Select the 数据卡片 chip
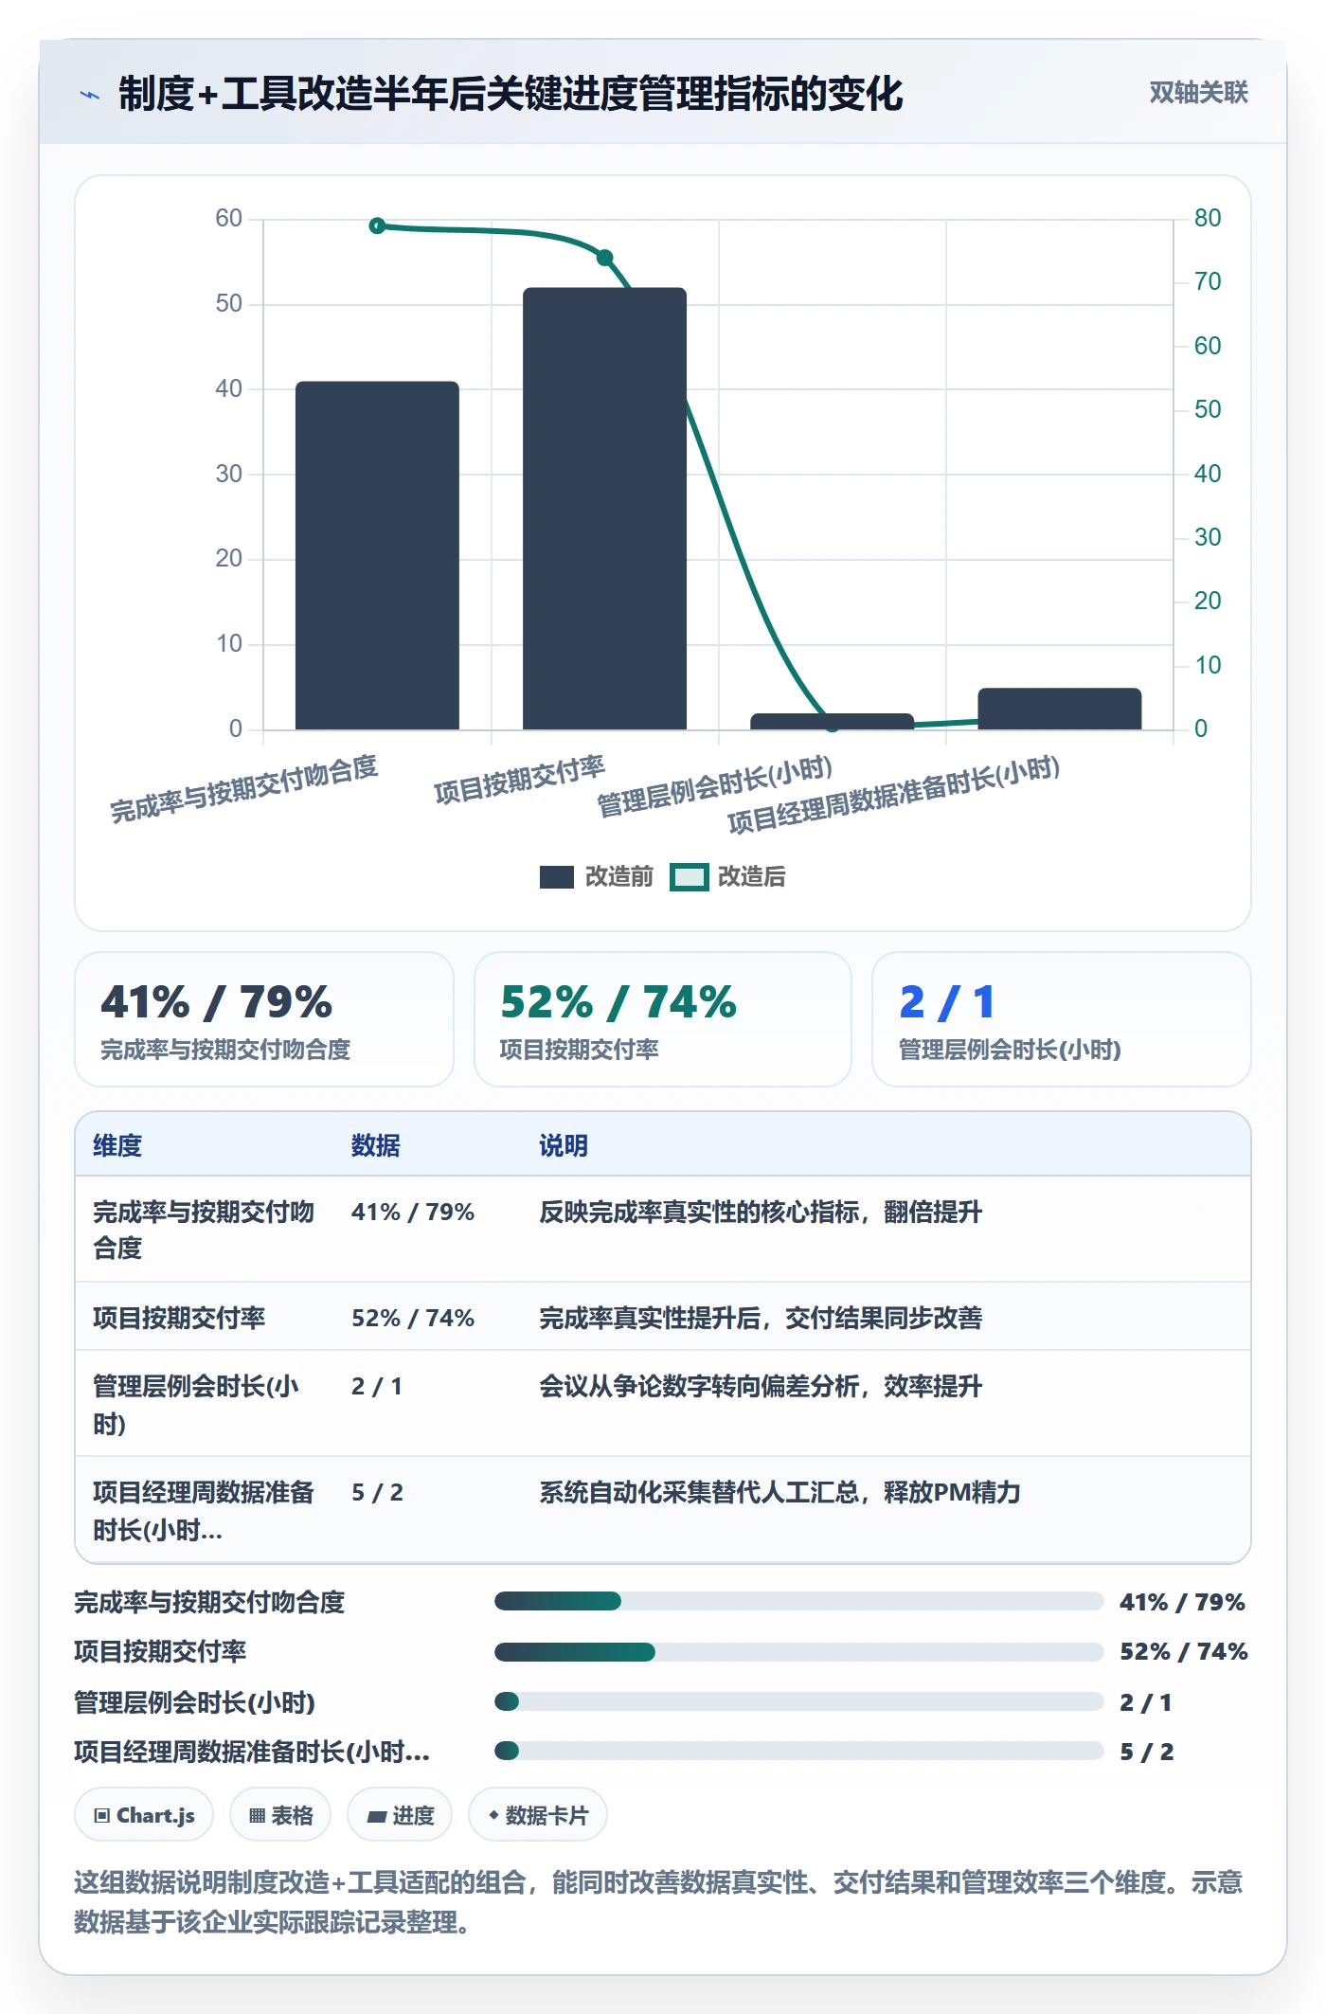Viewport: 1326px width, 2014px height. pyautogui.click(x=538, y=1815)
